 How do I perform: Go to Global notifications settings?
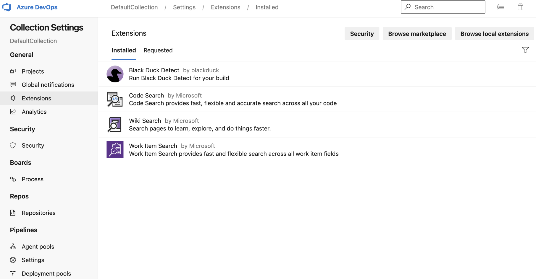[48, 85]
